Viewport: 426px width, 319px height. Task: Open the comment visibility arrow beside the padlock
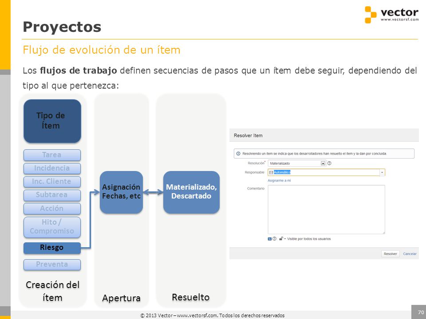pos(285,239)
